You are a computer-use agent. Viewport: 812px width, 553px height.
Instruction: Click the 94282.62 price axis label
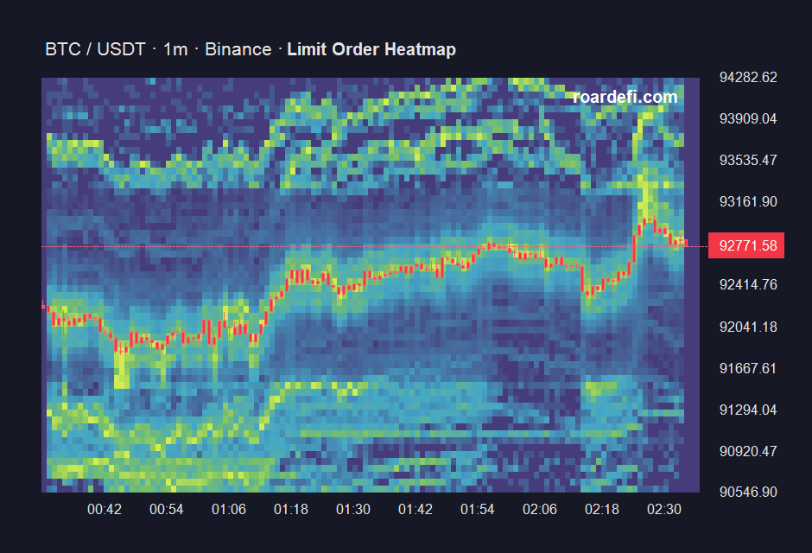pyautogui.click(x=748, y=77)
